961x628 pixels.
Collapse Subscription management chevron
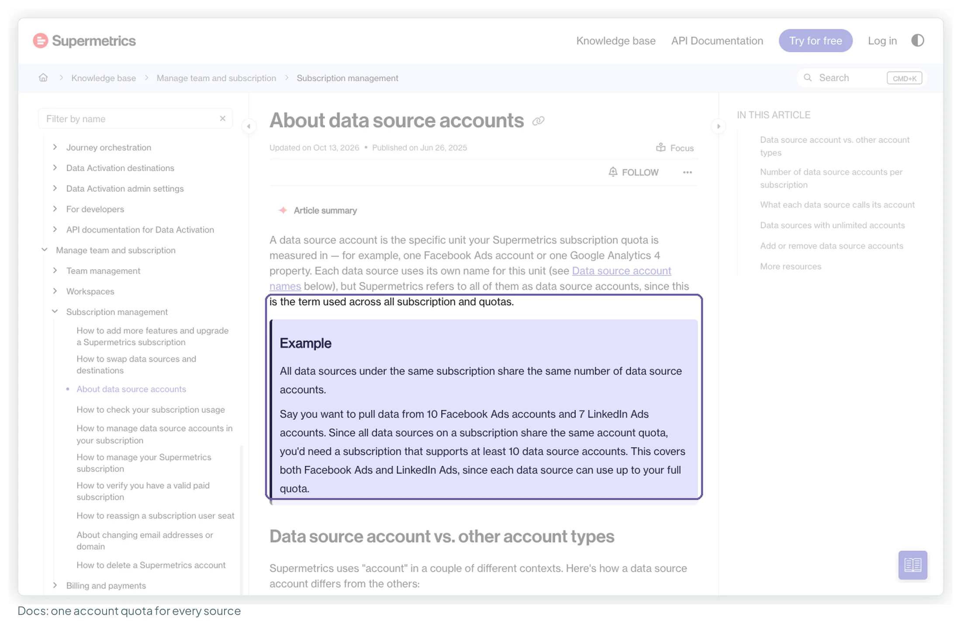[x=55, y=311]
